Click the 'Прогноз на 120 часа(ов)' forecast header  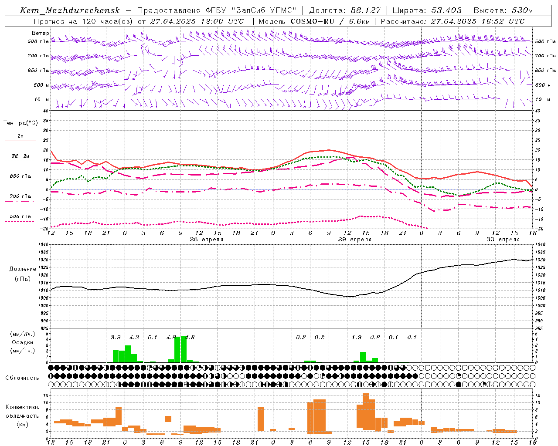click(84, 21)
